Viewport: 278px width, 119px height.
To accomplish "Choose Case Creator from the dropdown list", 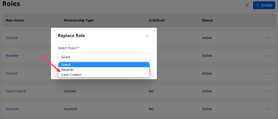I will click(71, 75).
